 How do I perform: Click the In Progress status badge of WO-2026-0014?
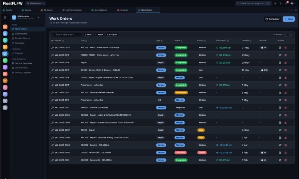coord(181,93)
